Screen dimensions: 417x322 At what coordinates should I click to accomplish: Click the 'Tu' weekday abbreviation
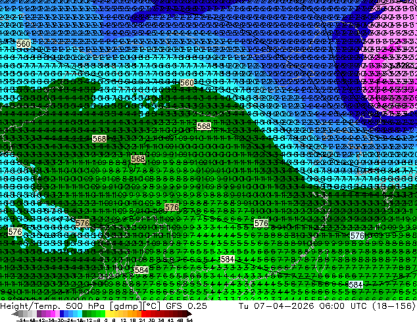click(243, 306)
